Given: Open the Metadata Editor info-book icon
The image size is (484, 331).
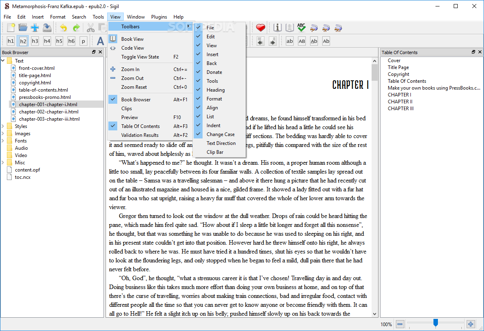Looking at the screenshot, I should click(277, 28).
